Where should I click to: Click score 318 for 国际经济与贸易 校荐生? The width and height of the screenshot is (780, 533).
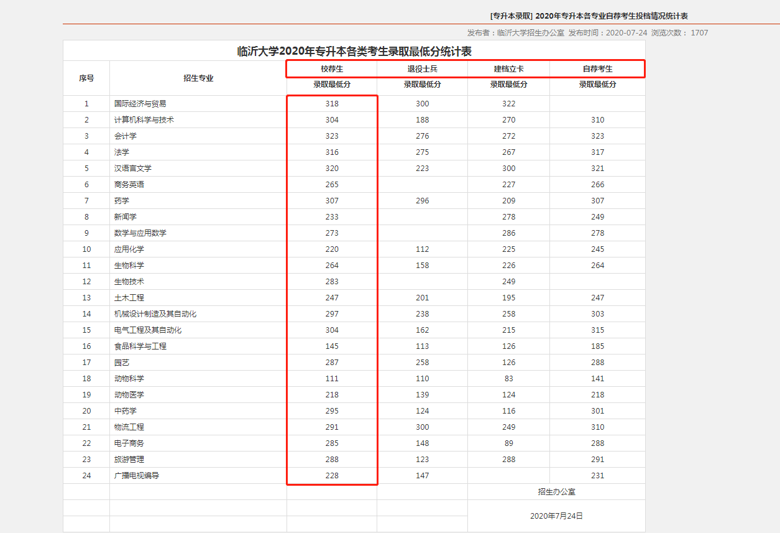(331, 103)
